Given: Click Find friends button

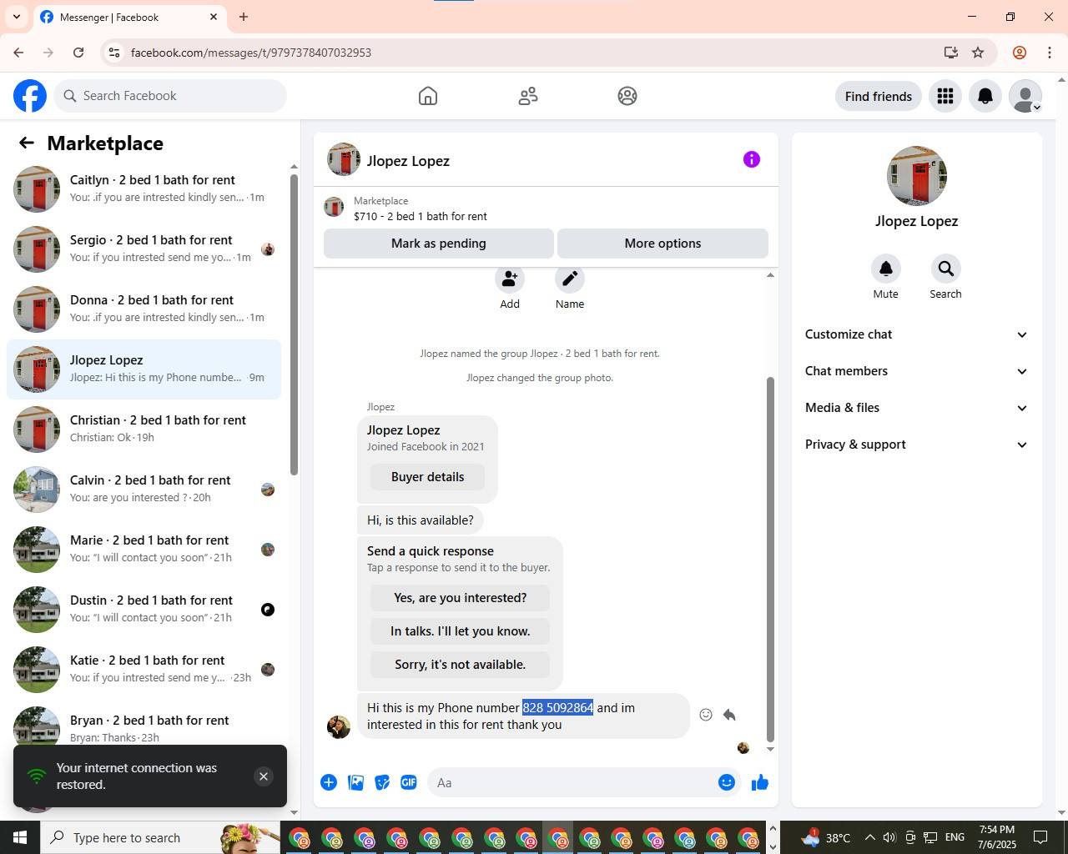Looking at the screenshot, I should 879,96.
